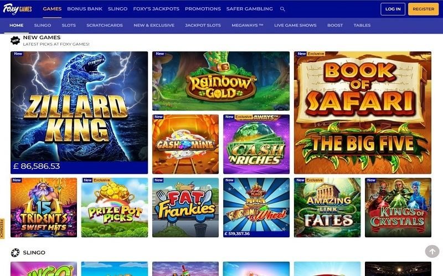Open the Feedback side tab
Screen dimensions: 443x276
click(2, 229)
